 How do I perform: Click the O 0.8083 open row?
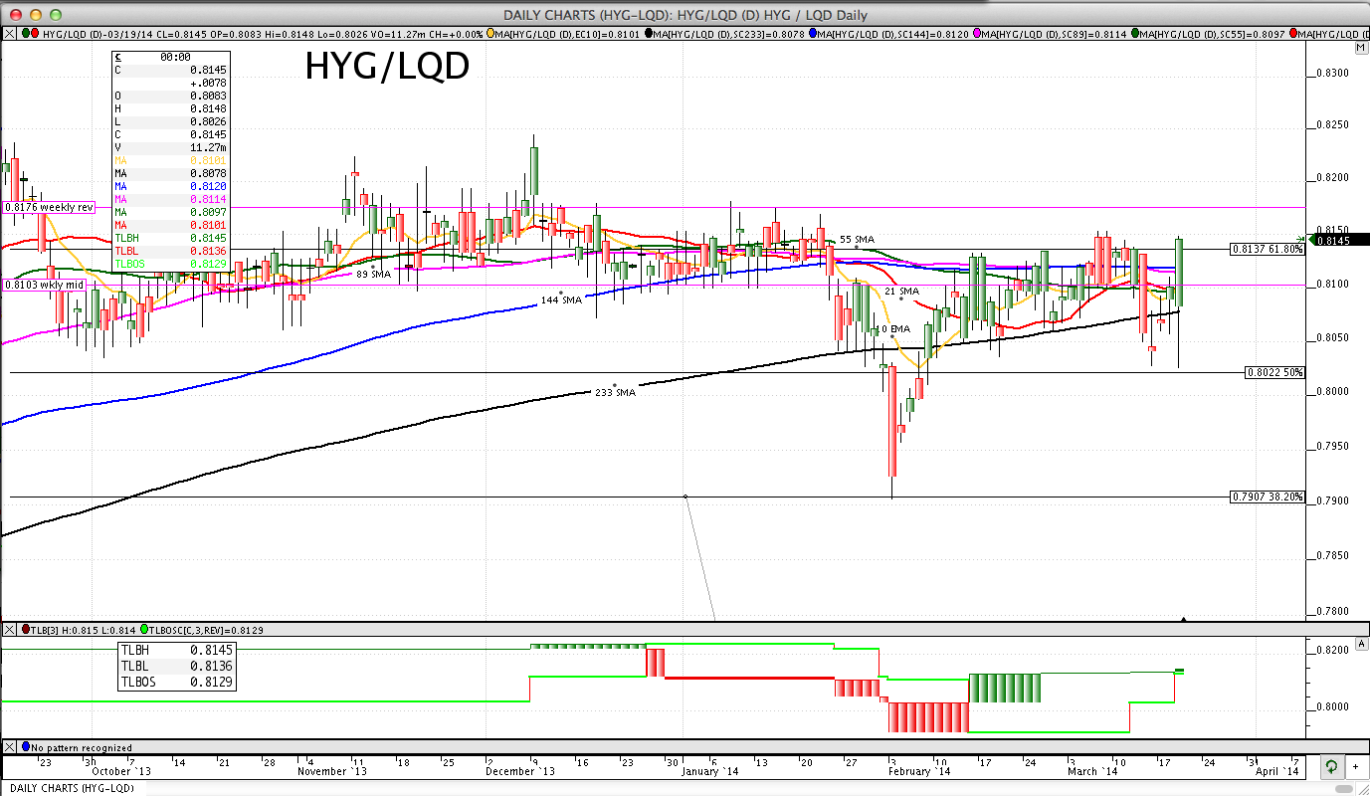click(x=171, y=96)
